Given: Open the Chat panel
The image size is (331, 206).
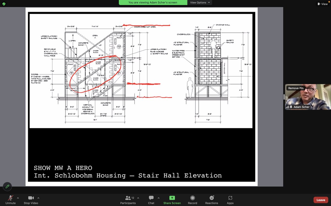Looking at the screenshot, I should tap(151, 200).
